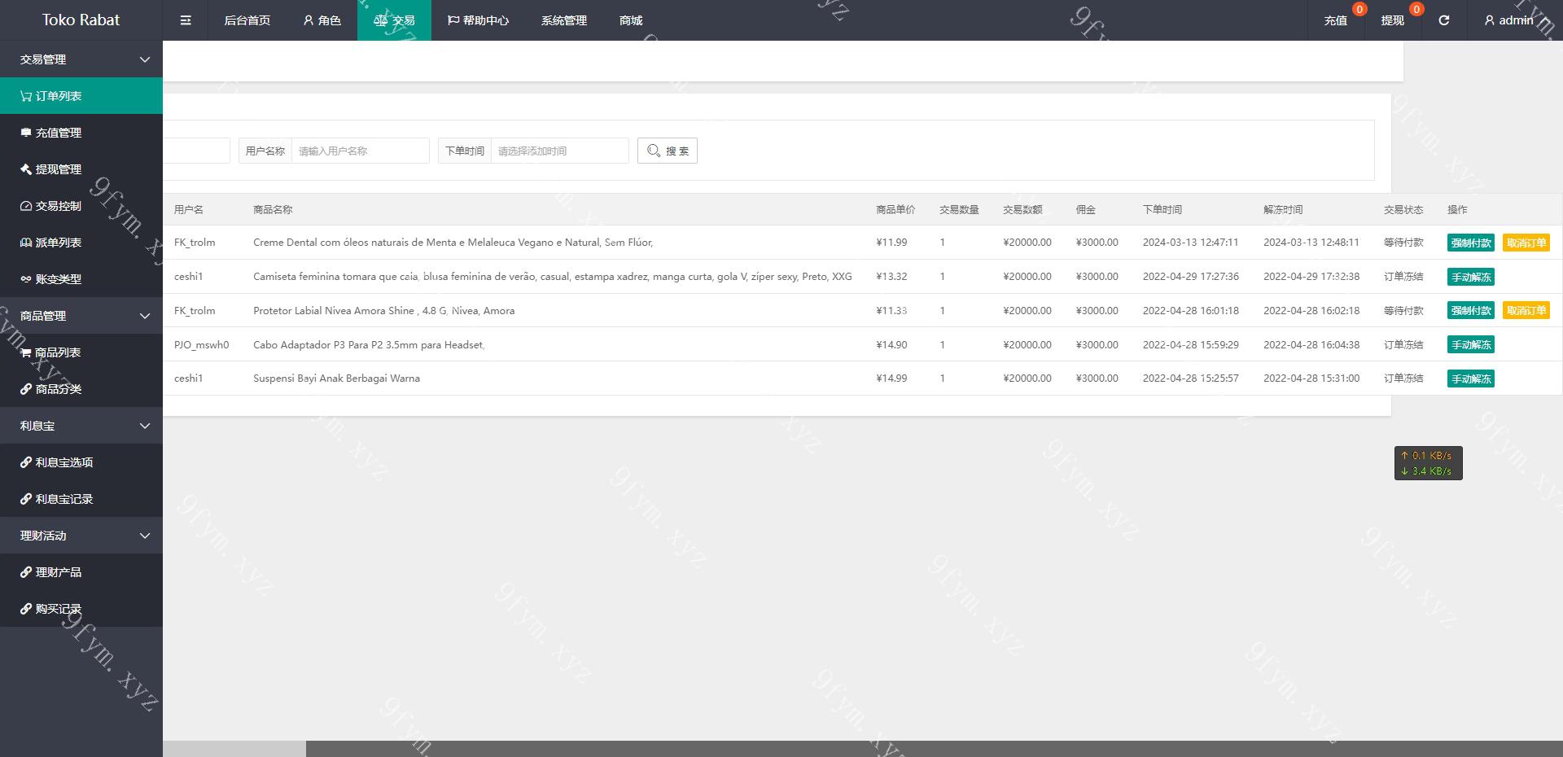This screenshot has width=1563, height=757.
Task: Collapse the 商品管理 sidebar group
Action: tap(81, 316)
